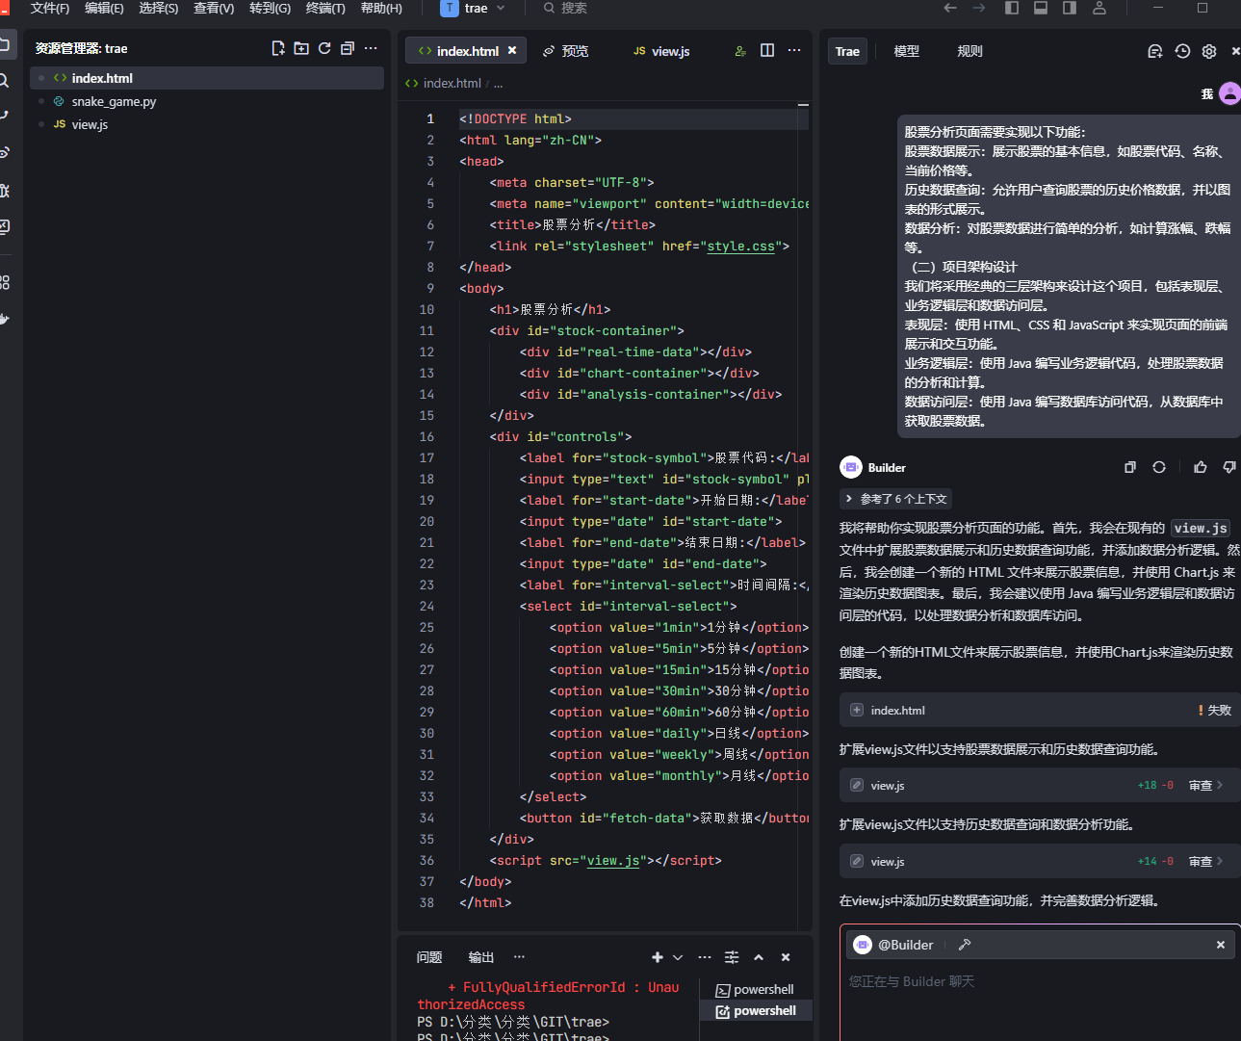Viewport: 1241px width, 1041px height.
Task: Open Trae AI panel settings gear
Action: coord(1209,51)
